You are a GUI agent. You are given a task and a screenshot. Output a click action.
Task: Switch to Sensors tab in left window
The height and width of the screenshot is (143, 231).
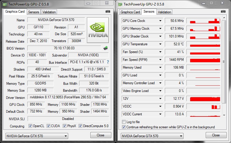pos(34,12)
